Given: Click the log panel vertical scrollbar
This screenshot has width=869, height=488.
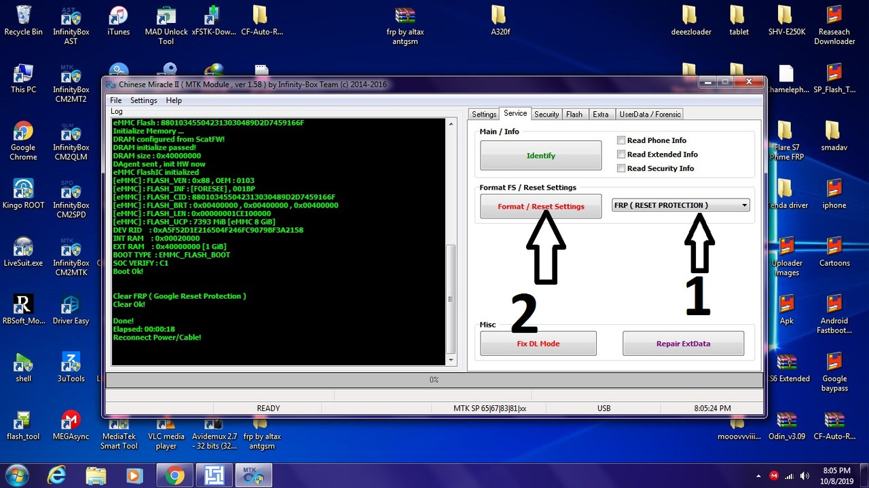Looking at the screenshot, I should pos(451,241).
